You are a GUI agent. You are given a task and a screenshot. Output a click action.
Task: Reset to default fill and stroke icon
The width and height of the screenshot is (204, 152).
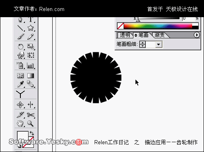click(19, 146)
